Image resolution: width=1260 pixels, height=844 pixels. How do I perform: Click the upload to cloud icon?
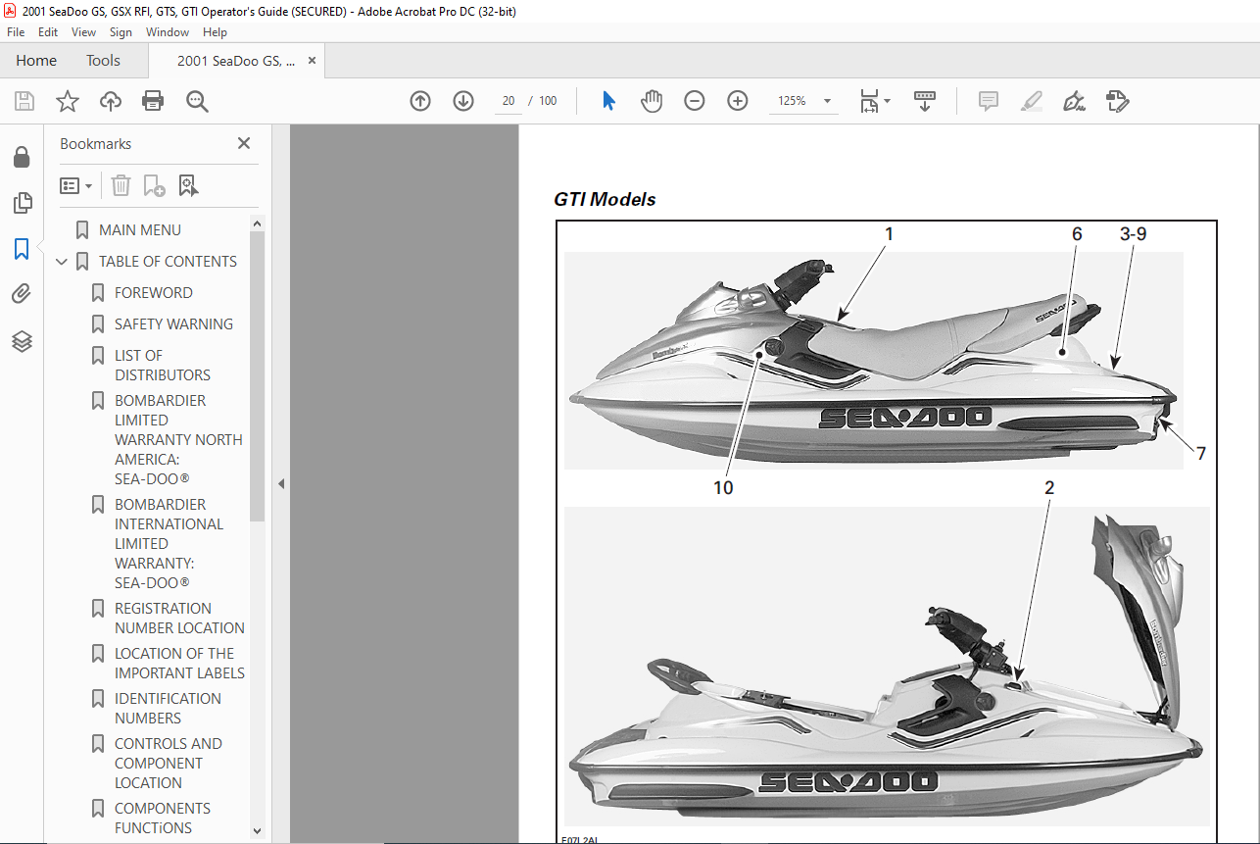point(111,101)
